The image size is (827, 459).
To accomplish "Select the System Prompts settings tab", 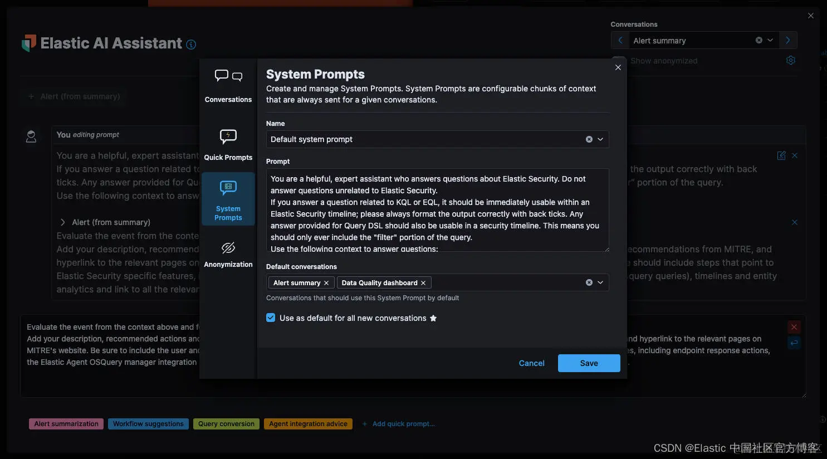I will click(228, 199).
